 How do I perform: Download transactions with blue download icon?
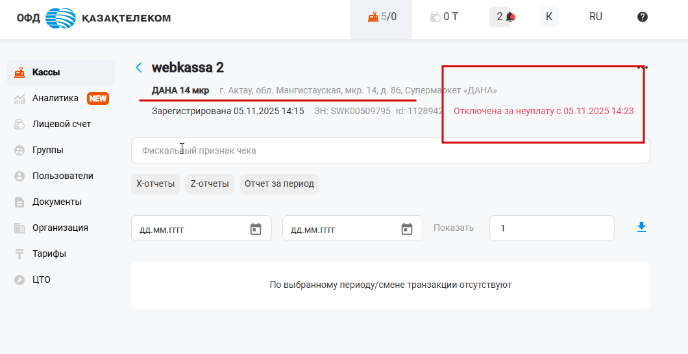(x=641, y=227)
